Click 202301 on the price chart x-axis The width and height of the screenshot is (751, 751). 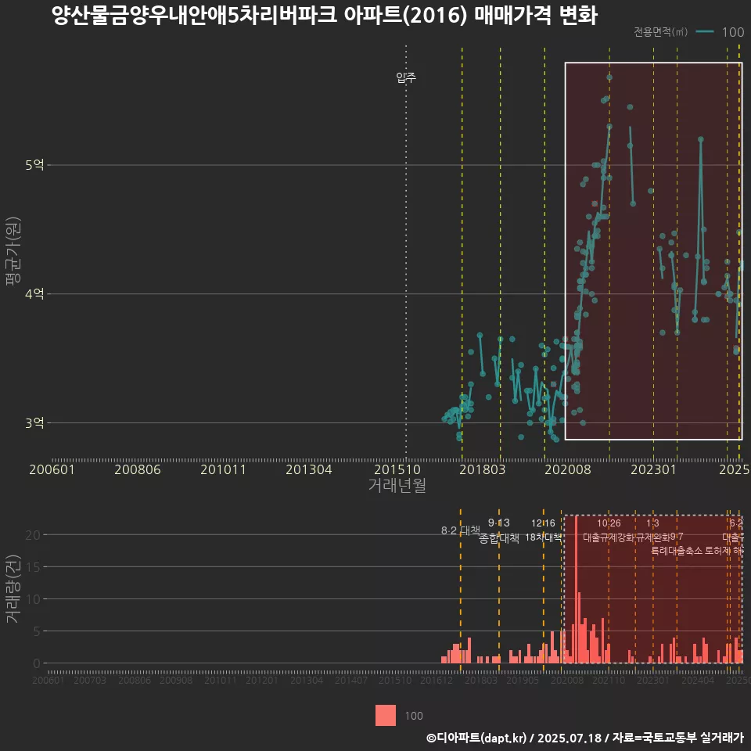653,469
